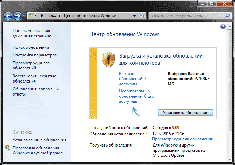Click "Поиск обновлений" in the sidebar
The image size is (235, 165).
pos(31,47)
